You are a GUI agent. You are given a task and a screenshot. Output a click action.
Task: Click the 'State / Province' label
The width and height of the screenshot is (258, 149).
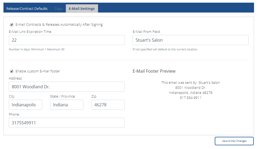pos(62,97)
